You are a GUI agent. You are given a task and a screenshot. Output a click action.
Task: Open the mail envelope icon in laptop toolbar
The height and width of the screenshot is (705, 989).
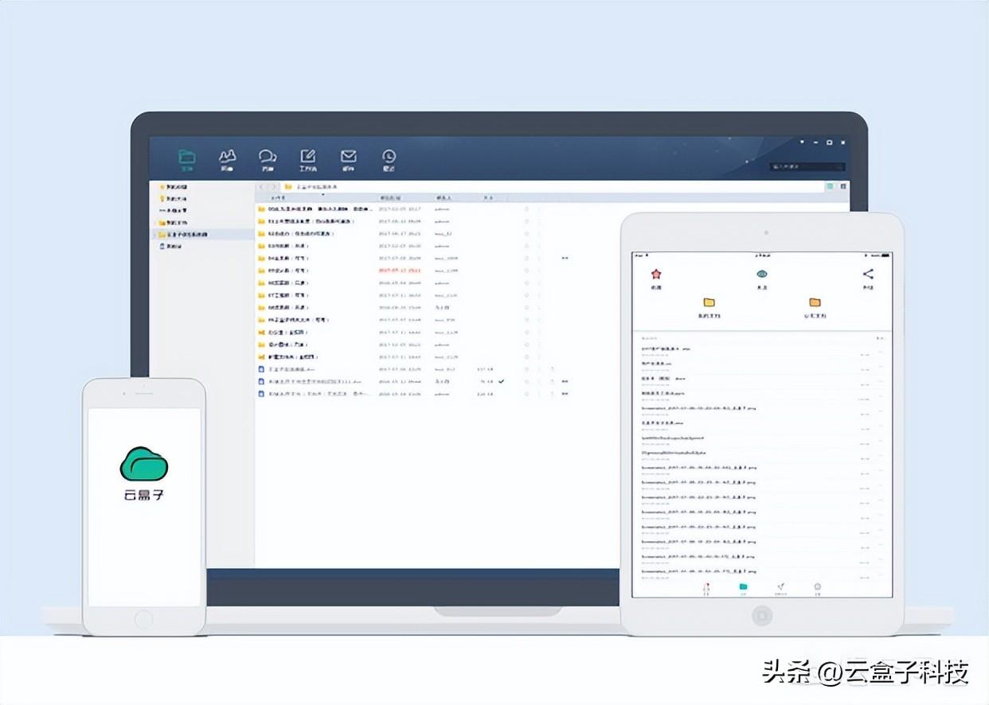coord(348,159)
